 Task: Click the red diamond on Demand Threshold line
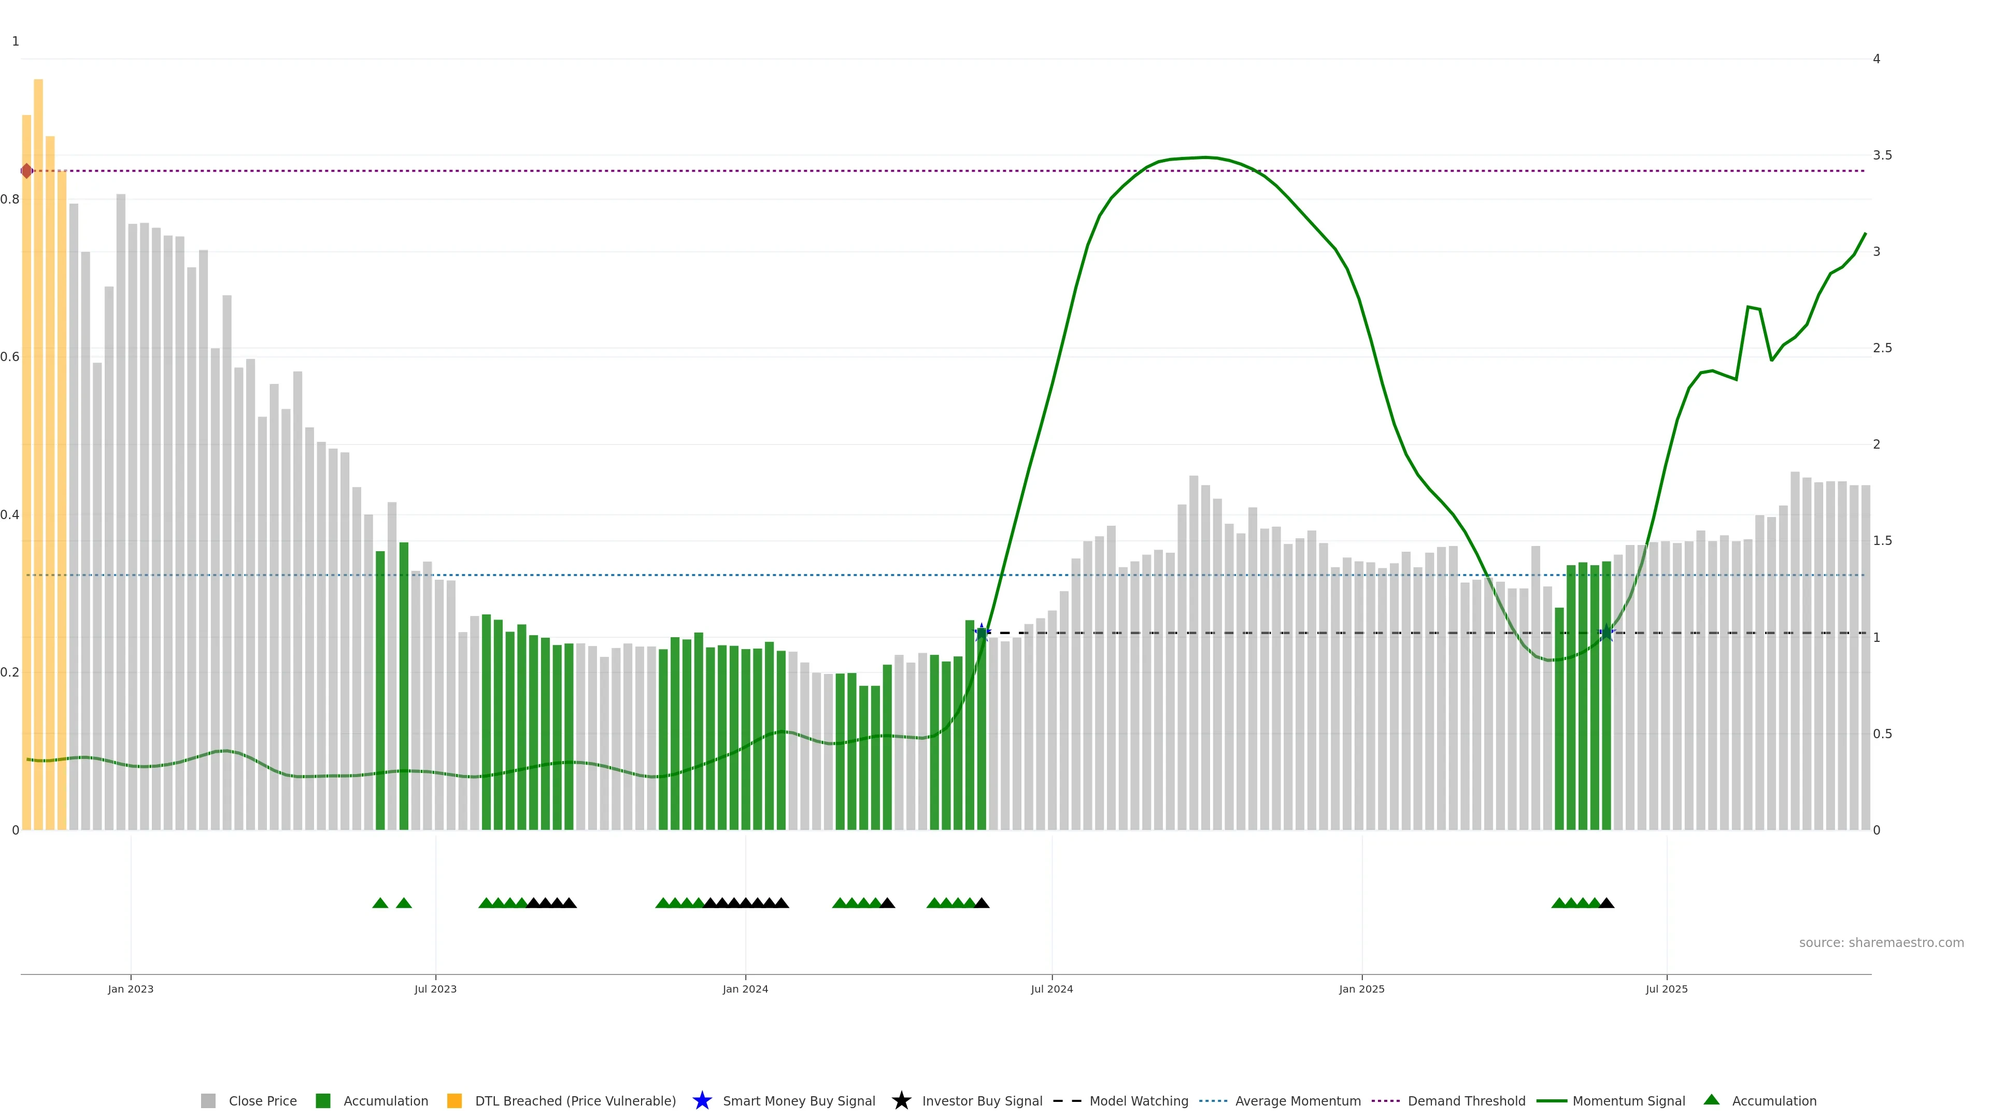point(27,170)
